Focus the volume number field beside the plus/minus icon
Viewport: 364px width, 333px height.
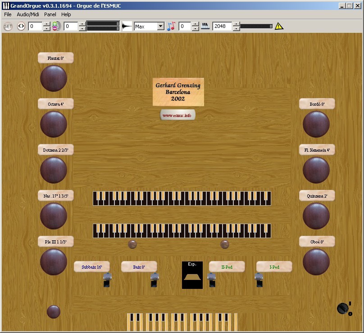[x=71, y=27]
